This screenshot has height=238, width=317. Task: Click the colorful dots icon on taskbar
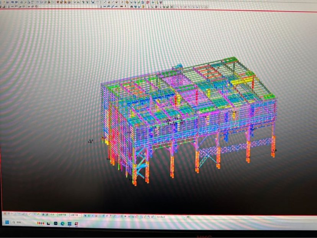tap(39, 223)
